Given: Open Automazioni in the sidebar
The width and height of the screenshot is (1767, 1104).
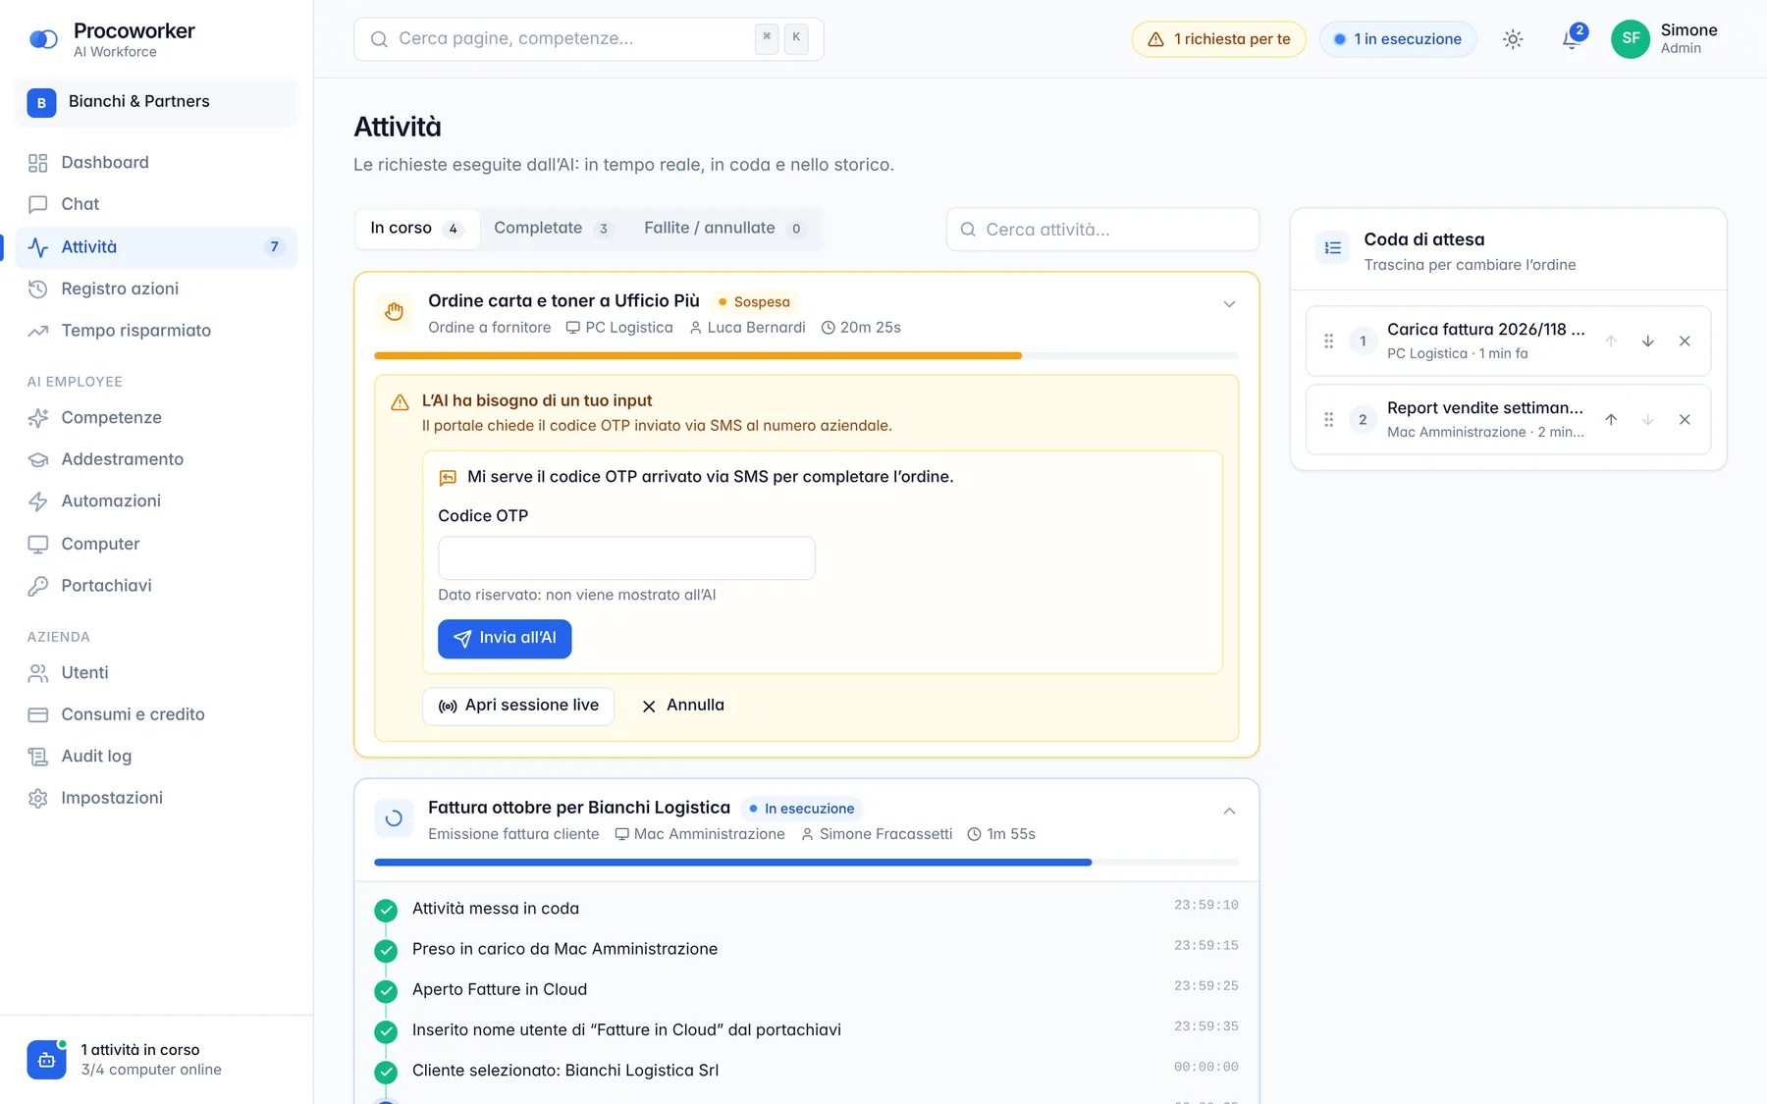Looking at the screenshot, I should (156, 501).
